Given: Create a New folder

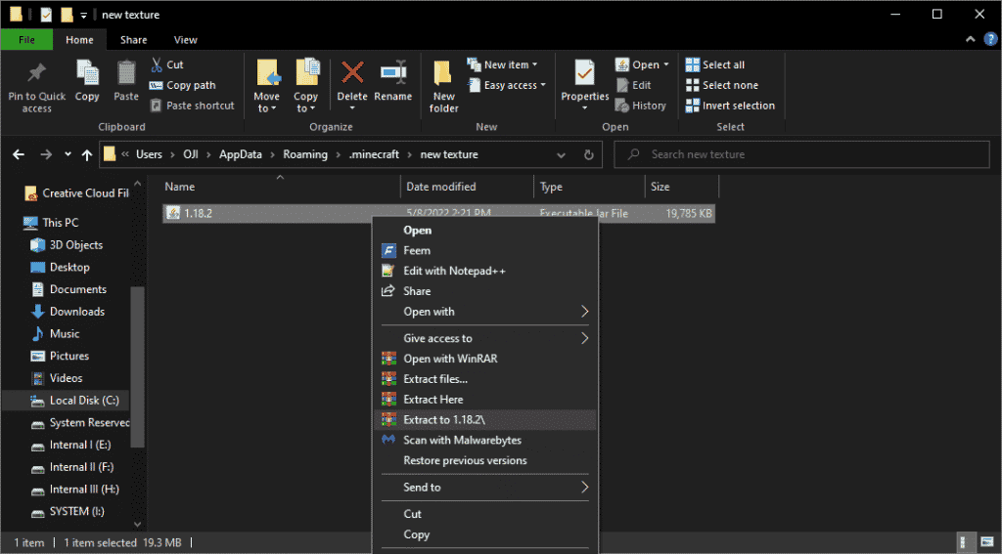Looking at the screenshot, I should (443, 87).
